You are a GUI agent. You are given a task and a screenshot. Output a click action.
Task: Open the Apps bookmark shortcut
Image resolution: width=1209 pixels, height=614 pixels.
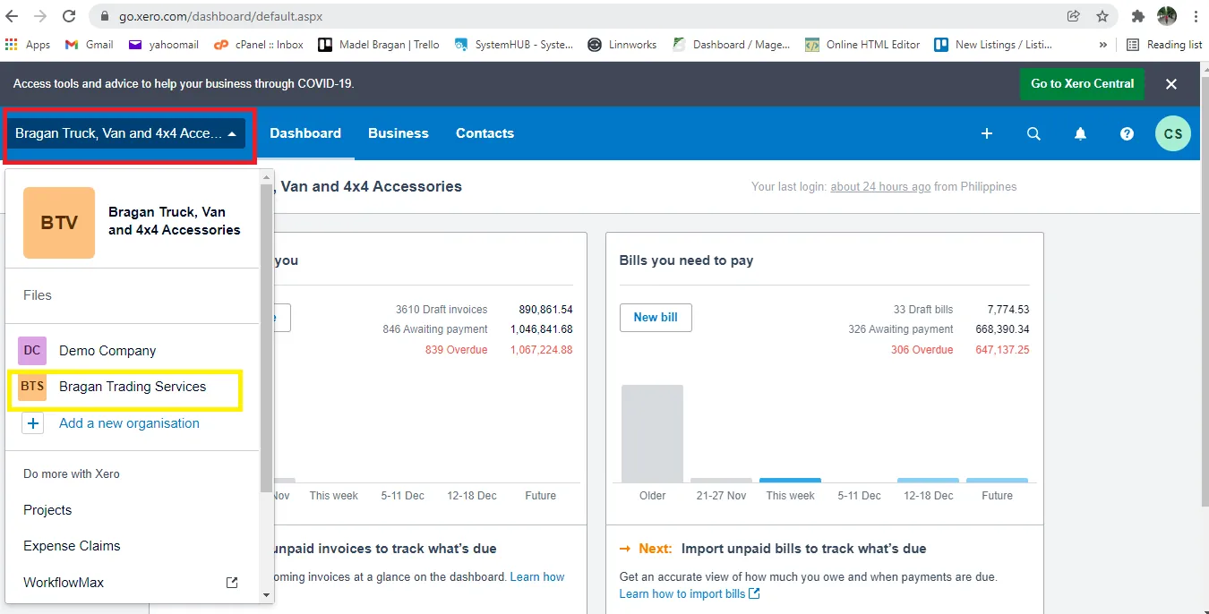[x=28, y=45]
